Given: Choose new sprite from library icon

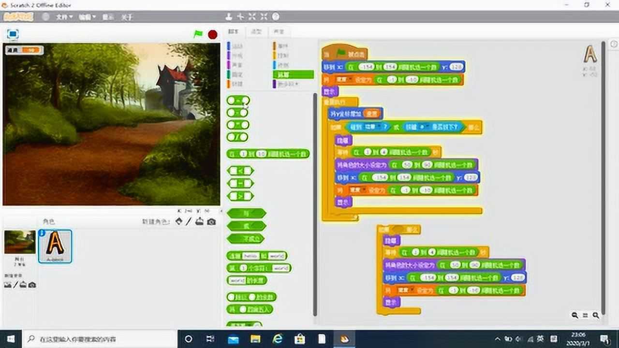Looking at the screenshot, I should click(178, 221).
